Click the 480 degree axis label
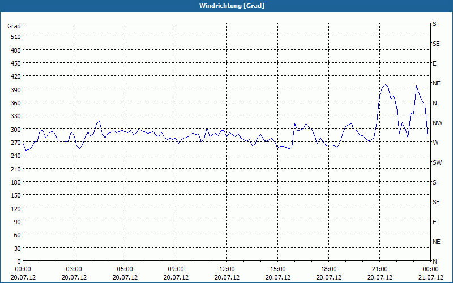Image resolution: width=453 pixels, height=283 pixels. coord(16,50)
